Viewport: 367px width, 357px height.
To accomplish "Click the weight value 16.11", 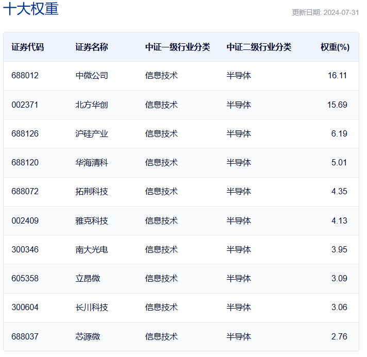I will click(337, 75).
